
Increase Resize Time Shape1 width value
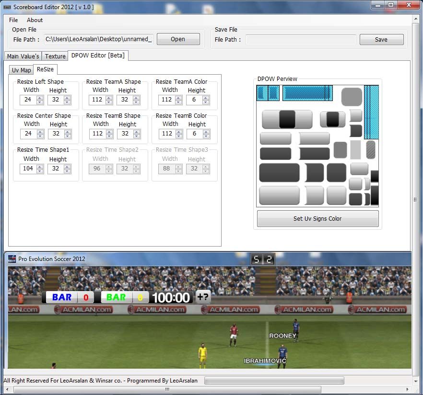coord(40,167)
